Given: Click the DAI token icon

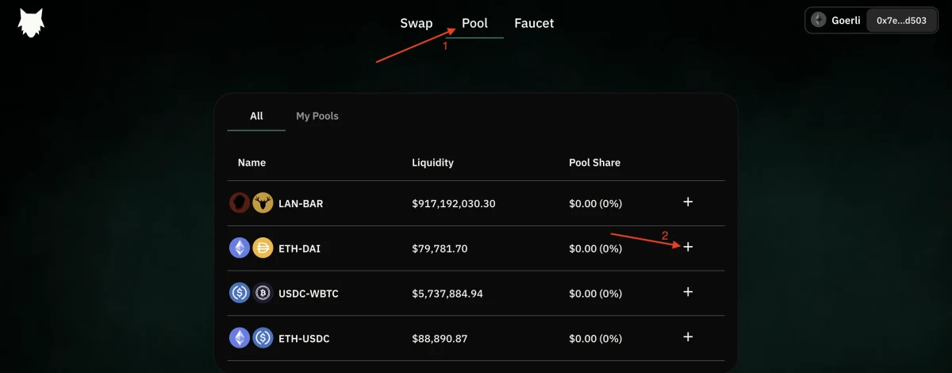Looking at the screenshot, I should coord(263,248).
